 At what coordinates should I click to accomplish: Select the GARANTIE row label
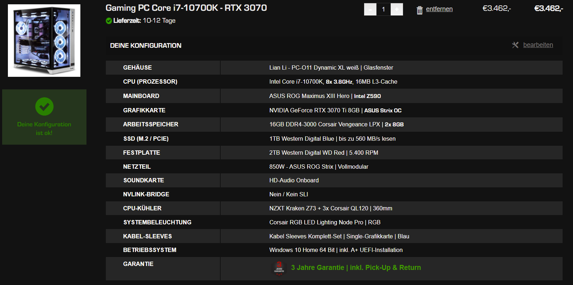click(x=138, y=264)
